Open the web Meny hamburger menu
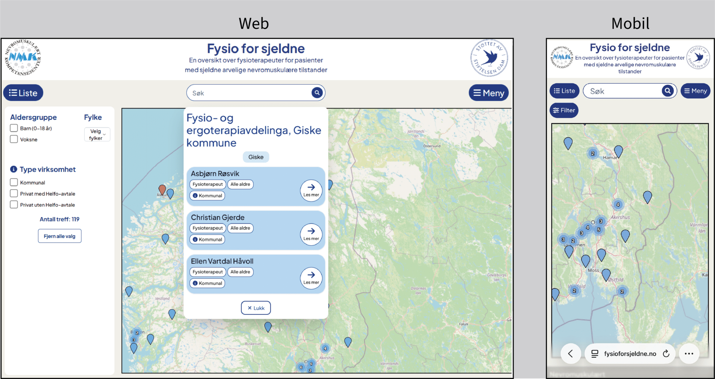This screenshot has height=379, width=715. [x=488, y=93]
